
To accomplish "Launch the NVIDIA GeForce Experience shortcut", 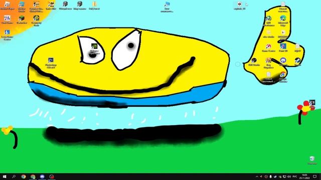I will tap(94, 48).
